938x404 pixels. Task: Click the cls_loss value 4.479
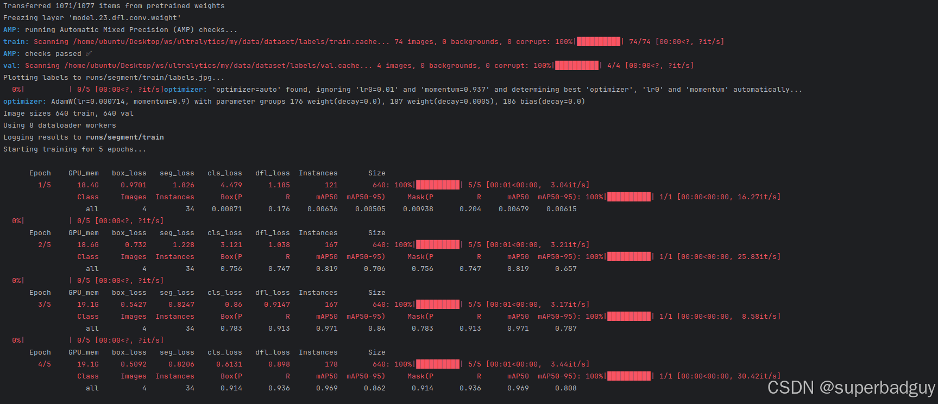(x=231, y=185)
